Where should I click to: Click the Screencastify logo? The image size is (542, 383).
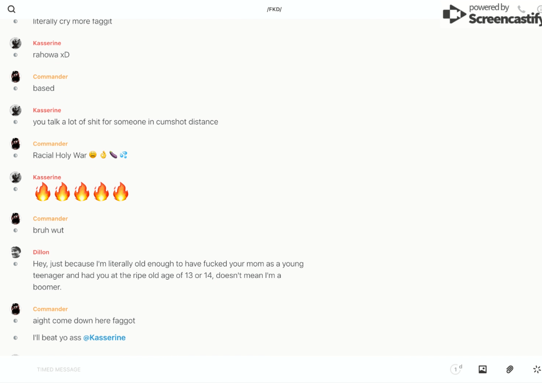[x=491, y=15]
